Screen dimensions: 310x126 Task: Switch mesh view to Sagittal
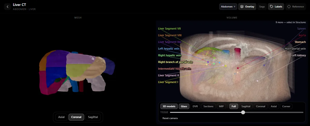coord(93,117)
